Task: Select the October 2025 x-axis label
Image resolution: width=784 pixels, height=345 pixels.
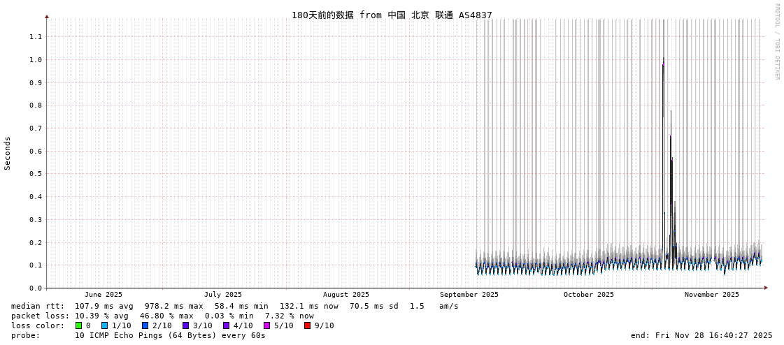Action: 589,295
